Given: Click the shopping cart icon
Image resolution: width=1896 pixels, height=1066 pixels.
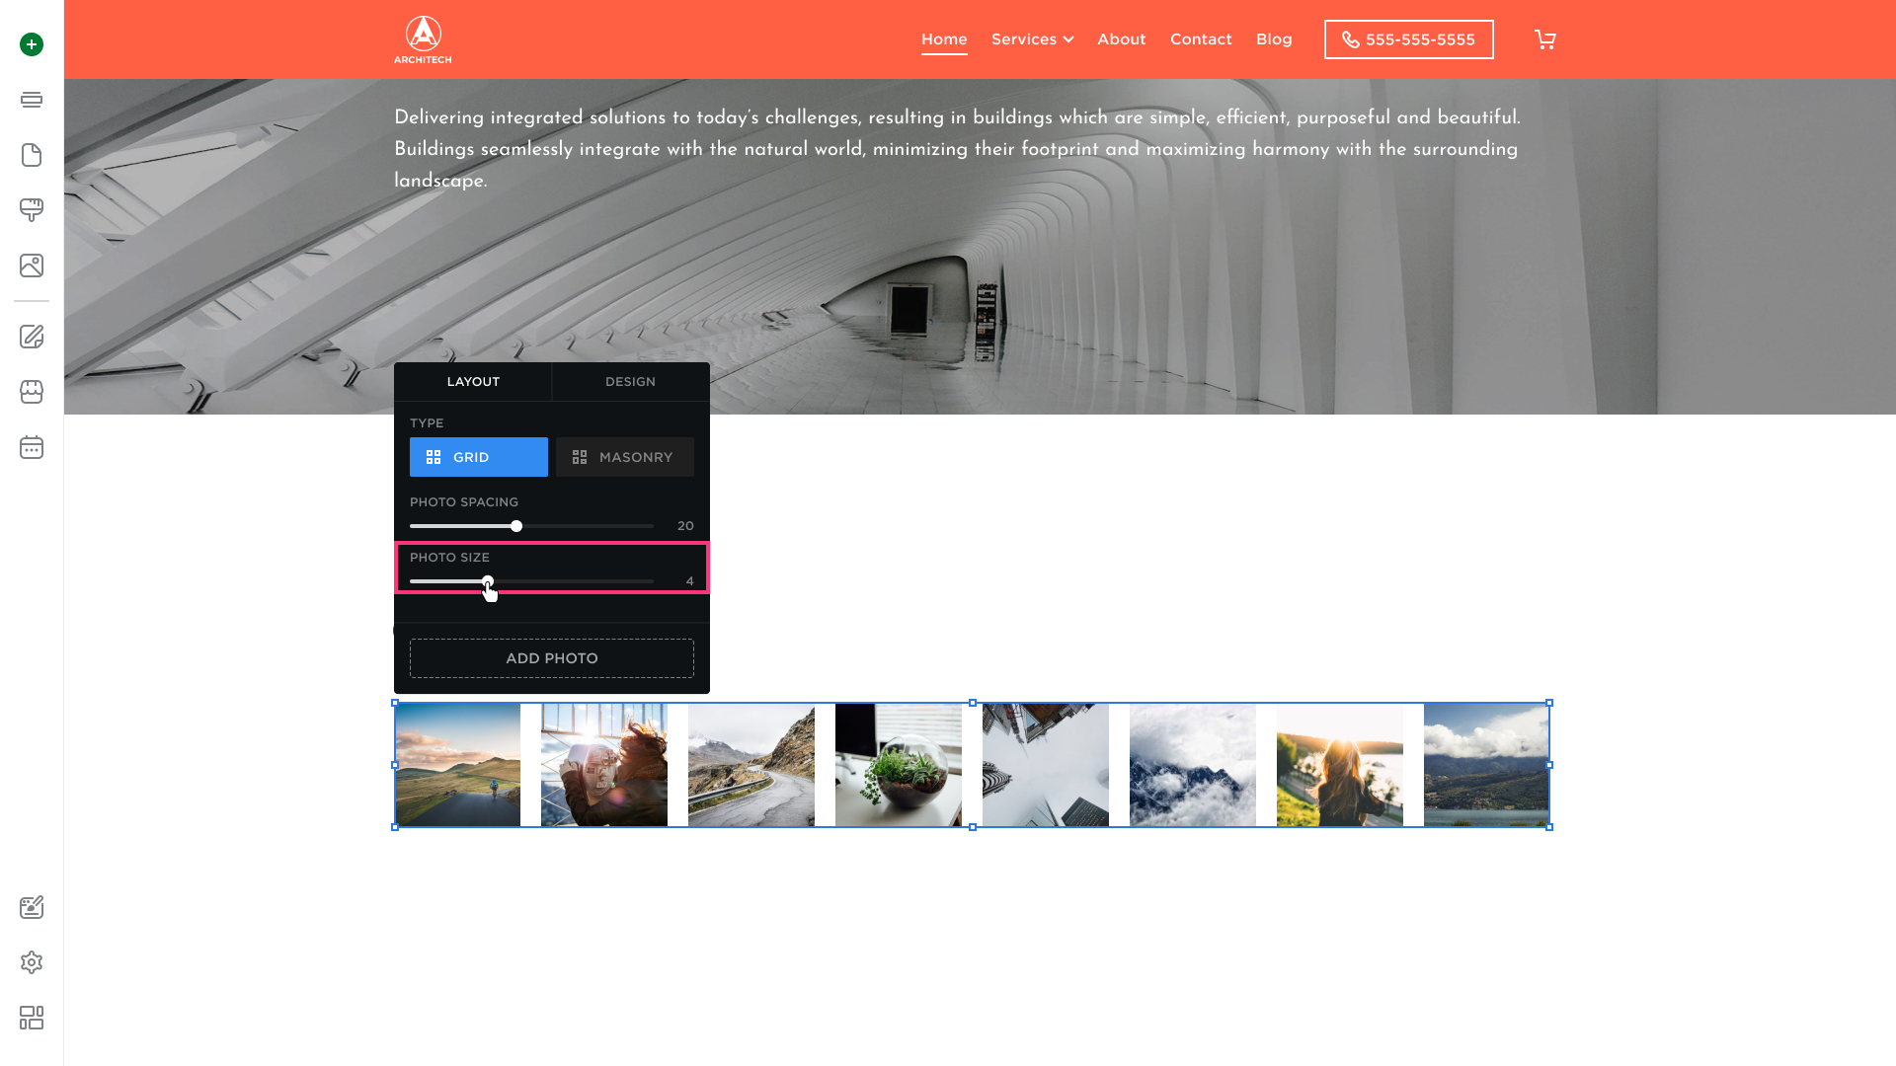Looking at the screenshot, I should click(1544, 39).
